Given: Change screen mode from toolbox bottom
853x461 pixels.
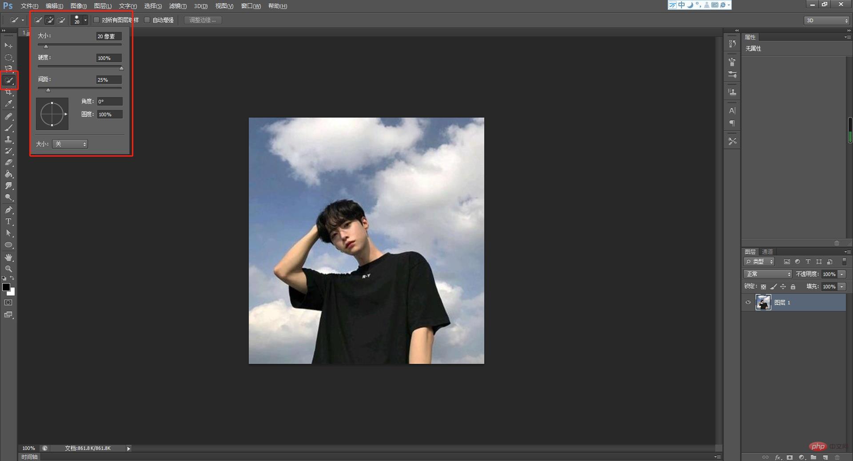Looking at the screenshot, I should tap(8, 315).
